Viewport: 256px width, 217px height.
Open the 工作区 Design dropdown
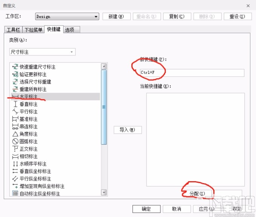[x=67, y=17]
